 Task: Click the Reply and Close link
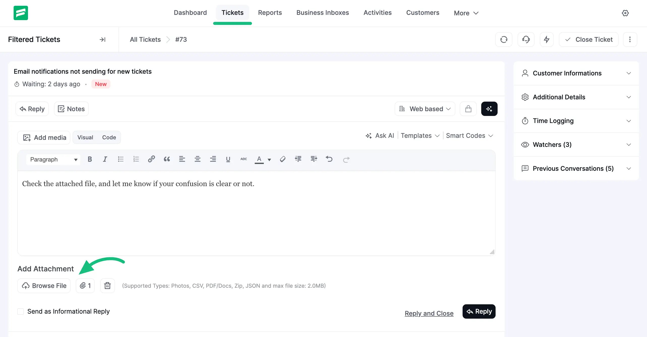(429, 313)
